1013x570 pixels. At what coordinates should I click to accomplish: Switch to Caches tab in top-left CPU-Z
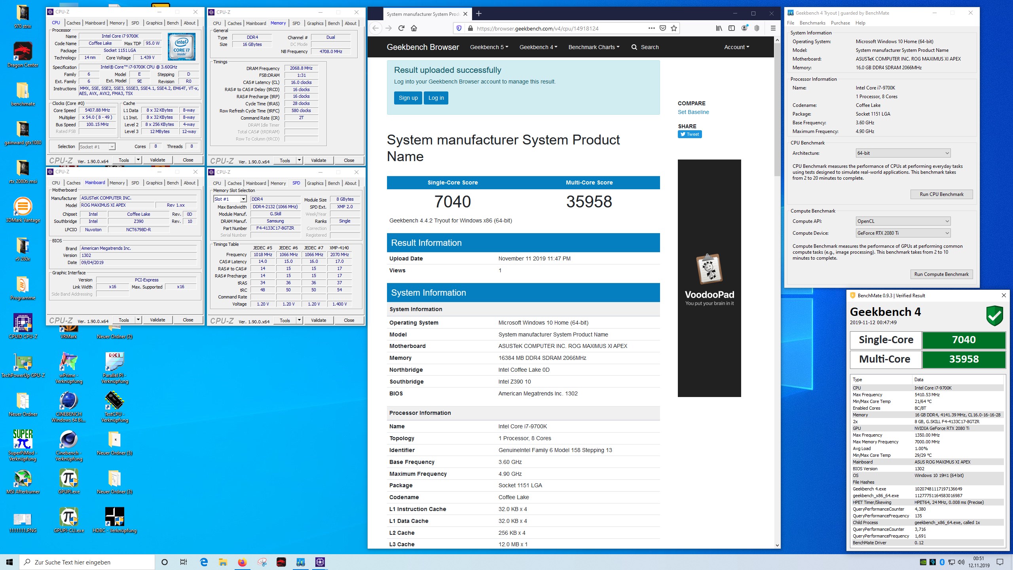[x=73, y=23]
